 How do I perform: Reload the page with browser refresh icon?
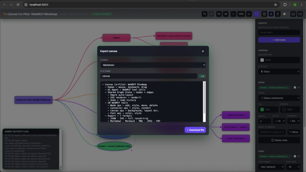click(x=18, y=5)
